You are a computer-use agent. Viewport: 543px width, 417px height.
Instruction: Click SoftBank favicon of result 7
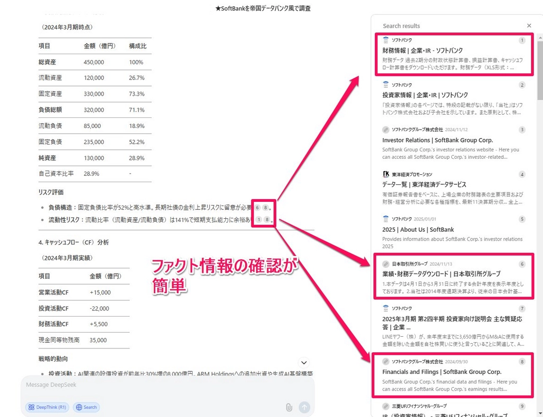click(x=386, y=308)
